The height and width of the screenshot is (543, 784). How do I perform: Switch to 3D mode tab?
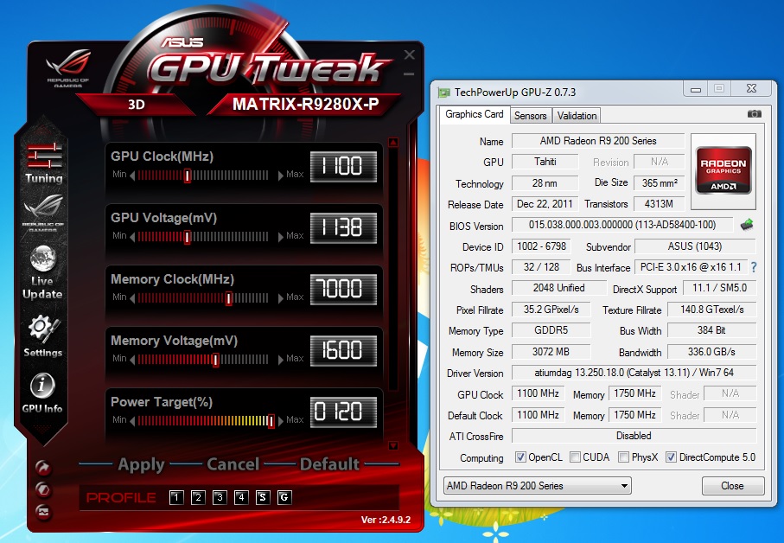[136, 105]
